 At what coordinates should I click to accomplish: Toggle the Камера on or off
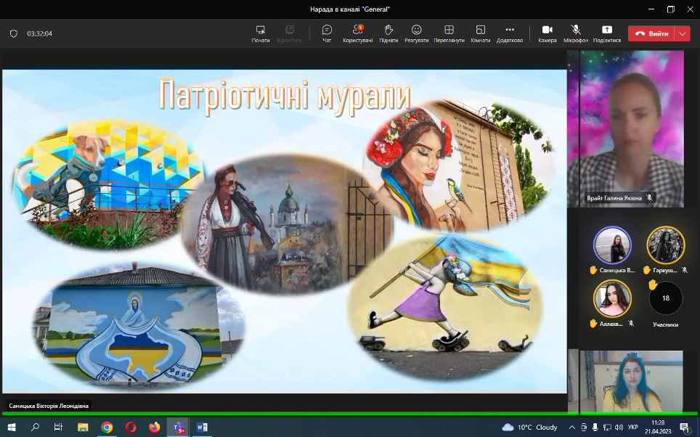coord(547,33)
